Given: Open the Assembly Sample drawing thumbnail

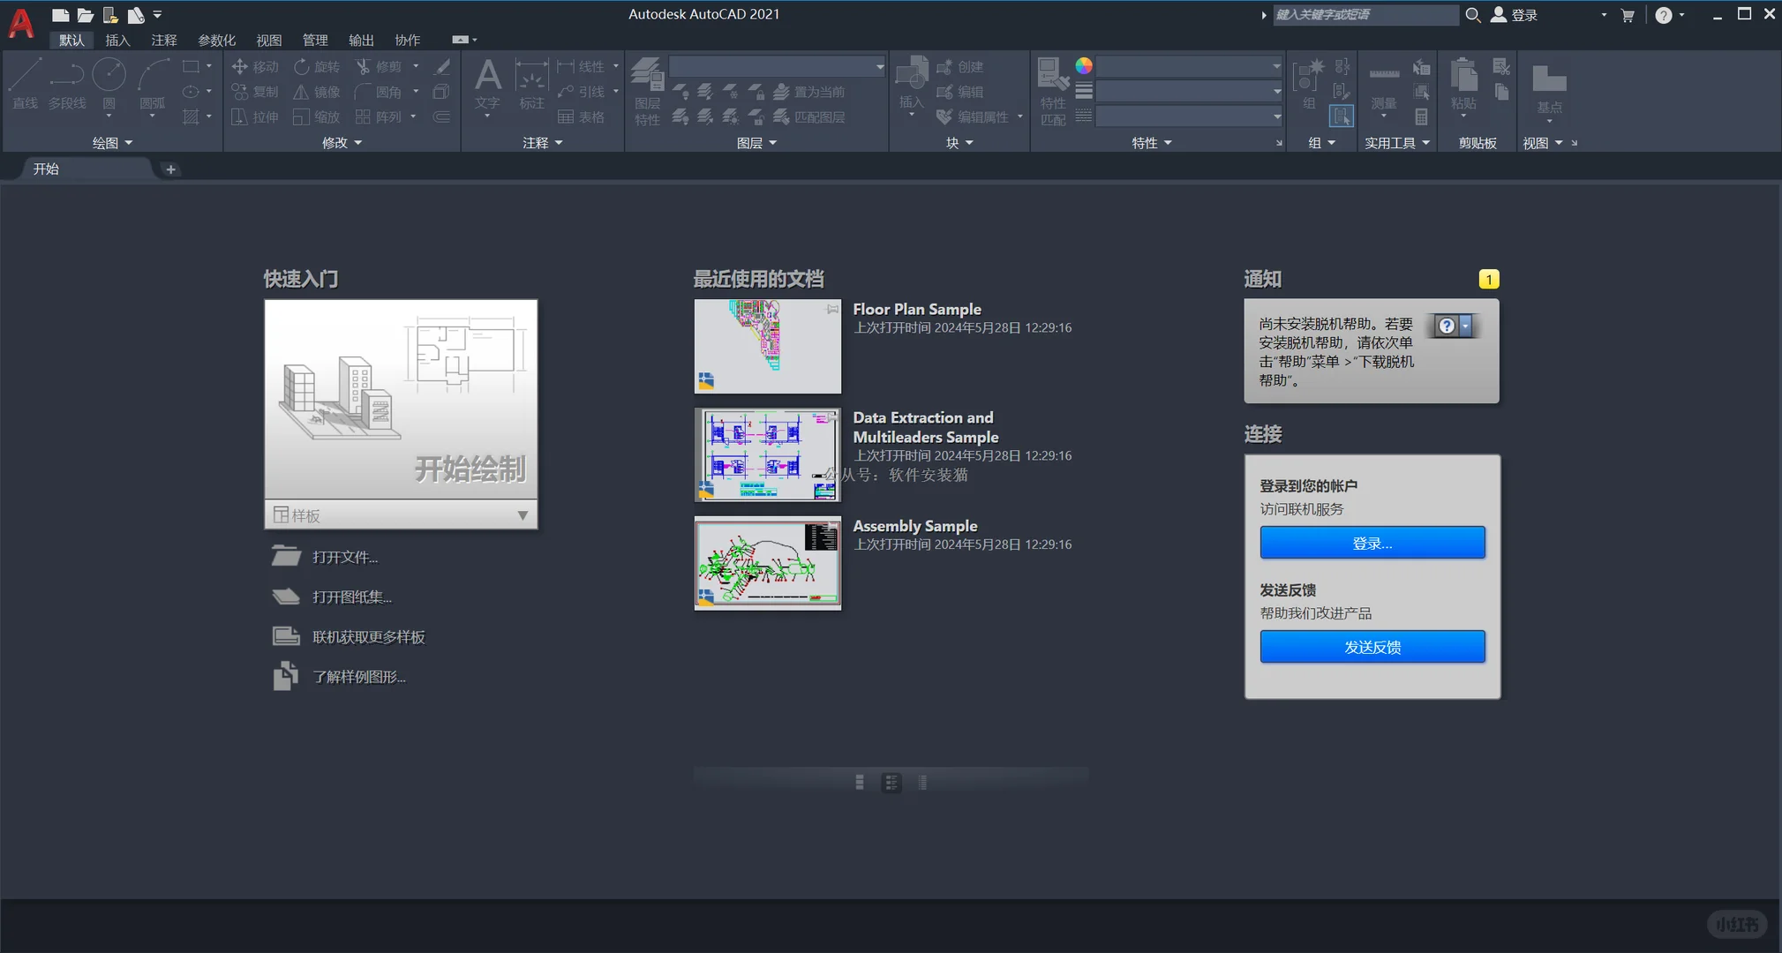Looking at the screenshot, I should 767,564.
